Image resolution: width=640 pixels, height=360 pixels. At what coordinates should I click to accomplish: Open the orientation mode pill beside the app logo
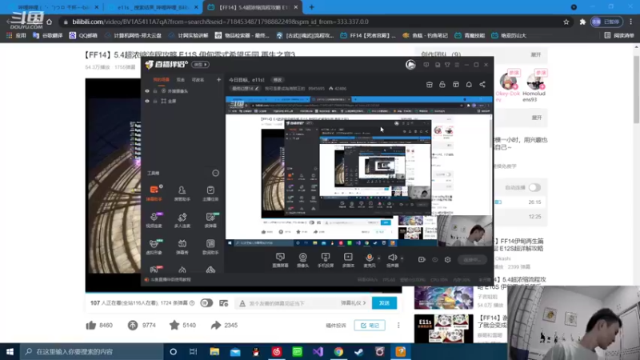click(200, 65)
